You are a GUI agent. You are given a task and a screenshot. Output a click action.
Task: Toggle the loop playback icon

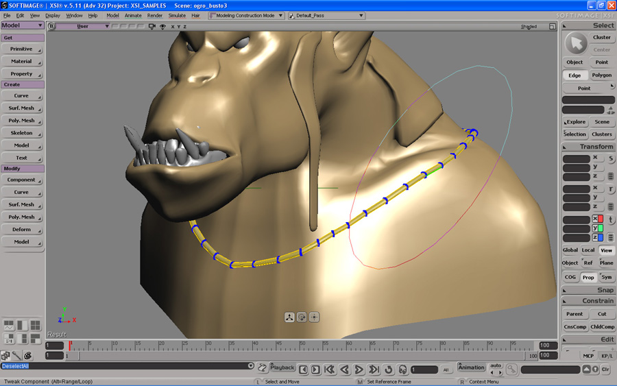pyautogui.click(x=388, y=370)
